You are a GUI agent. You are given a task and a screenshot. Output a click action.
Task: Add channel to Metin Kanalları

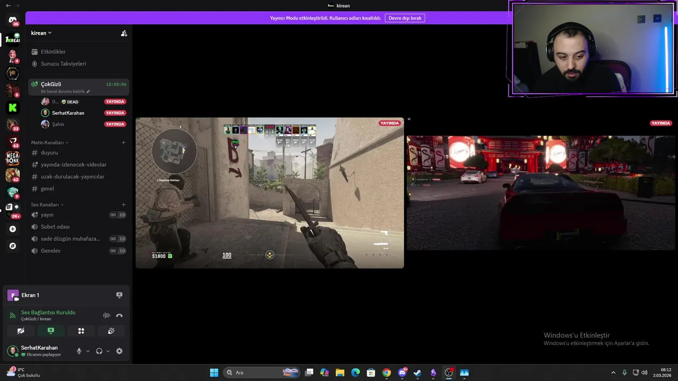pos(123,142)
